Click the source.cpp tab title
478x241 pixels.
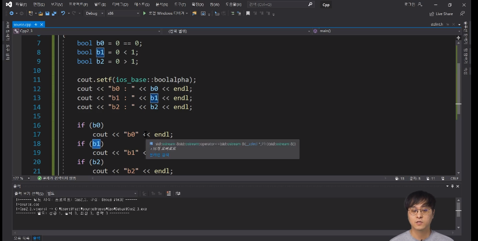pyautogui.click(x=22, y=24)
